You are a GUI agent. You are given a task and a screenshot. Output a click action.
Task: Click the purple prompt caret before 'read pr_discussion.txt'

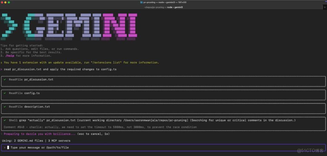pos(1,69)
